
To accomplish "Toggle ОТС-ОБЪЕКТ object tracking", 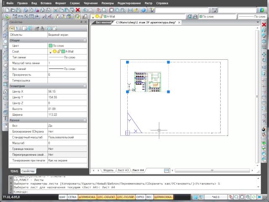I will [106, 197].
